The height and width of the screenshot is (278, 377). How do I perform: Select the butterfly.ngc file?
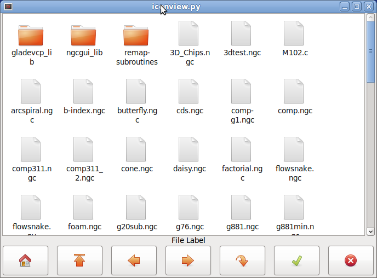(136, 92)
